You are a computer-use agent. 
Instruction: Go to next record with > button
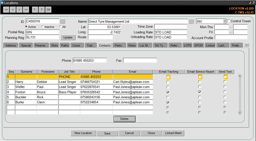click(19, 10)
